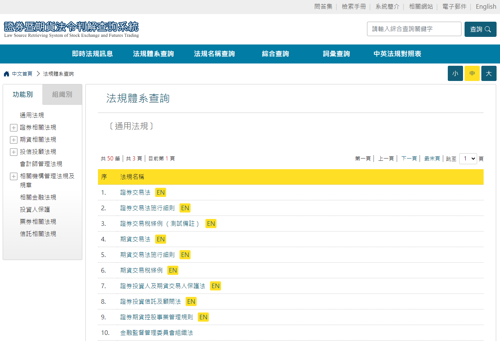Open law 證券交易法施行細則
This screenshot has height=341, width=500.
point(147,208)
